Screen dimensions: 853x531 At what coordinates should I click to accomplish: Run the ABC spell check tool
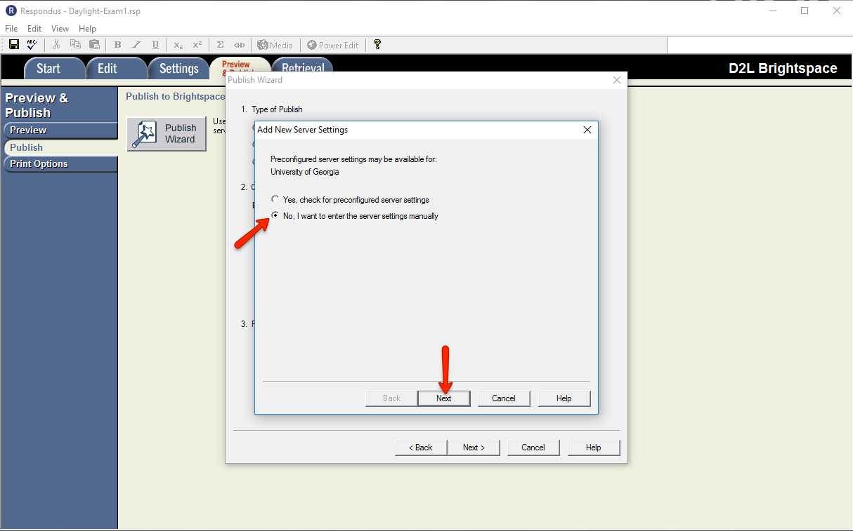click(x=32, y=45)
